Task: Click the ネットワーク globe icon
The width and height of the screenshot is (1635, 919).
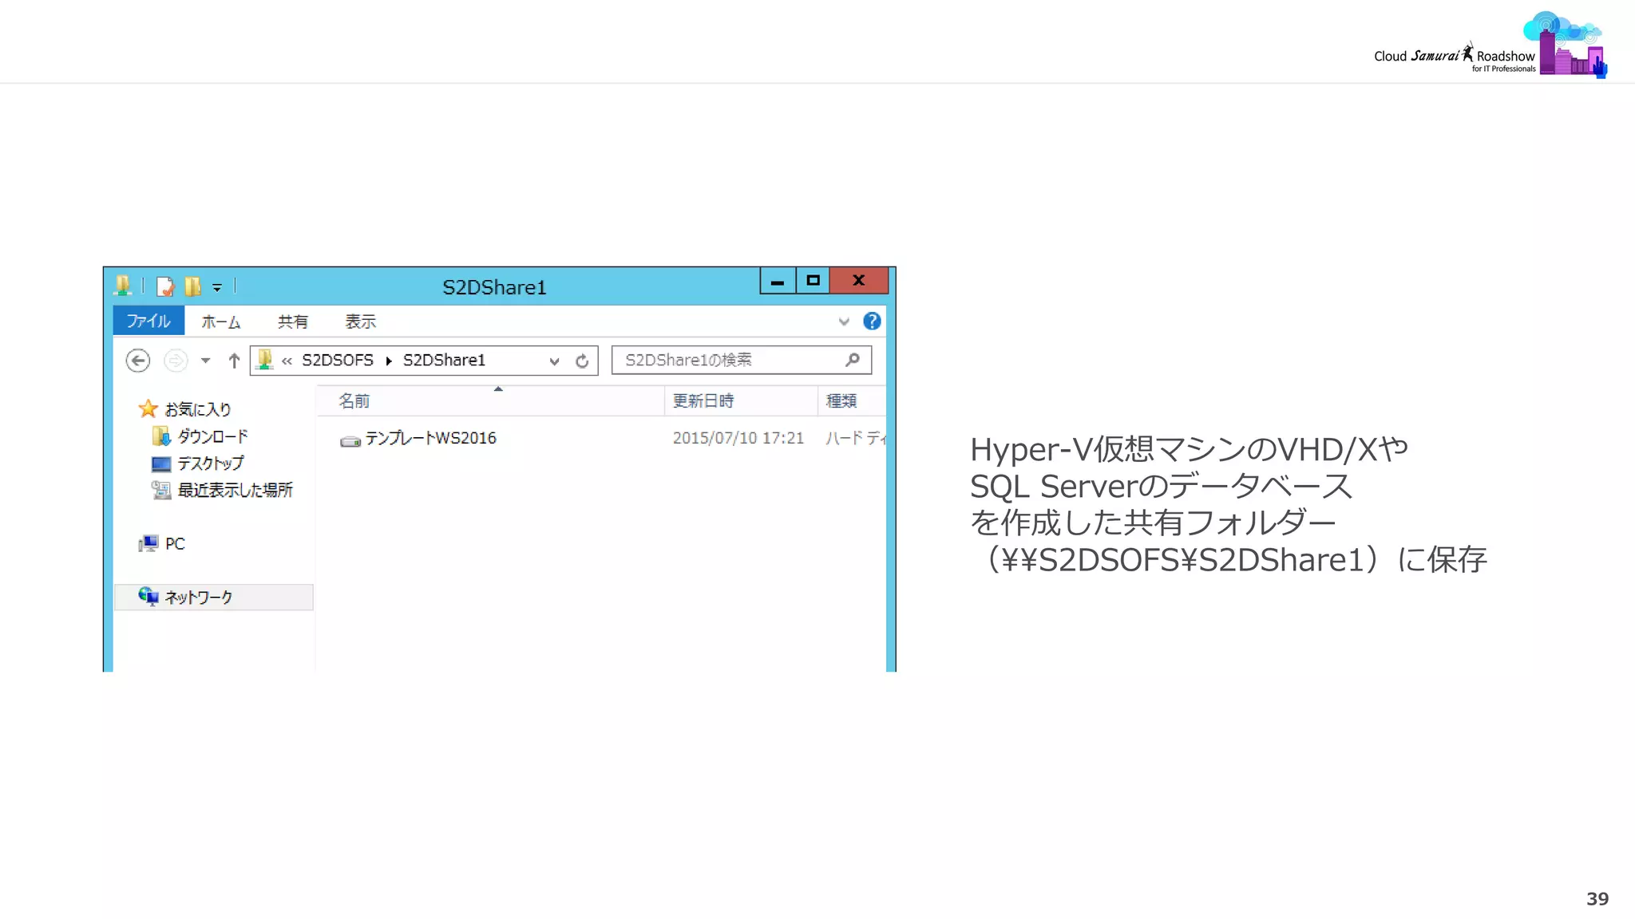Action: (x=148, y=597)
